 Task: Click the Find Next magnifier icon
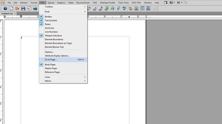pyautogui.click(x=119, y=9)
